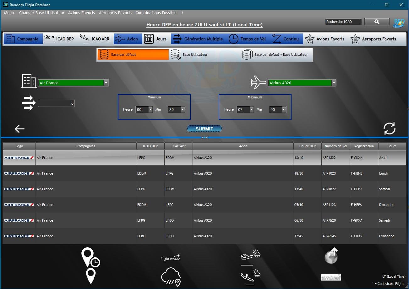Click the Recherche ICAO search field
The image size is (409, 289).
point(343,22)
